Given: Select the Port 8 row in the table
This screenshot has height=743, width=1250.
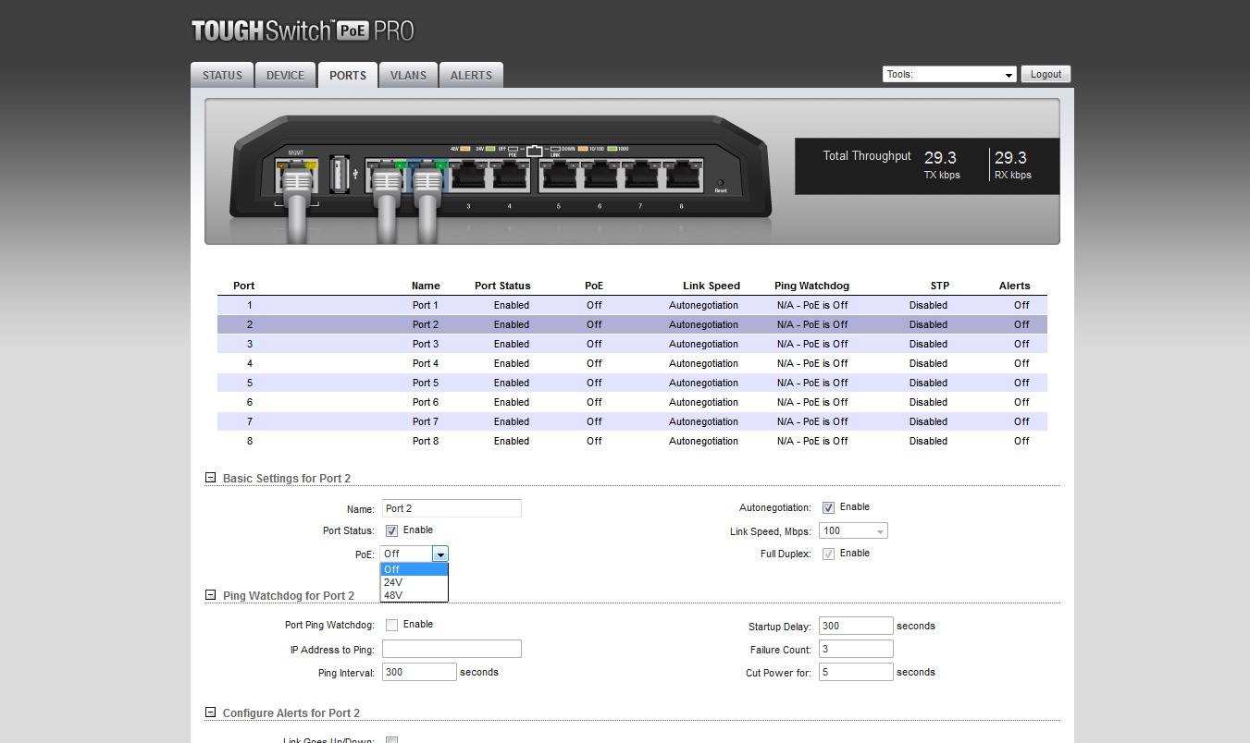Looking at the screenshot, I should tap(632, 441).
